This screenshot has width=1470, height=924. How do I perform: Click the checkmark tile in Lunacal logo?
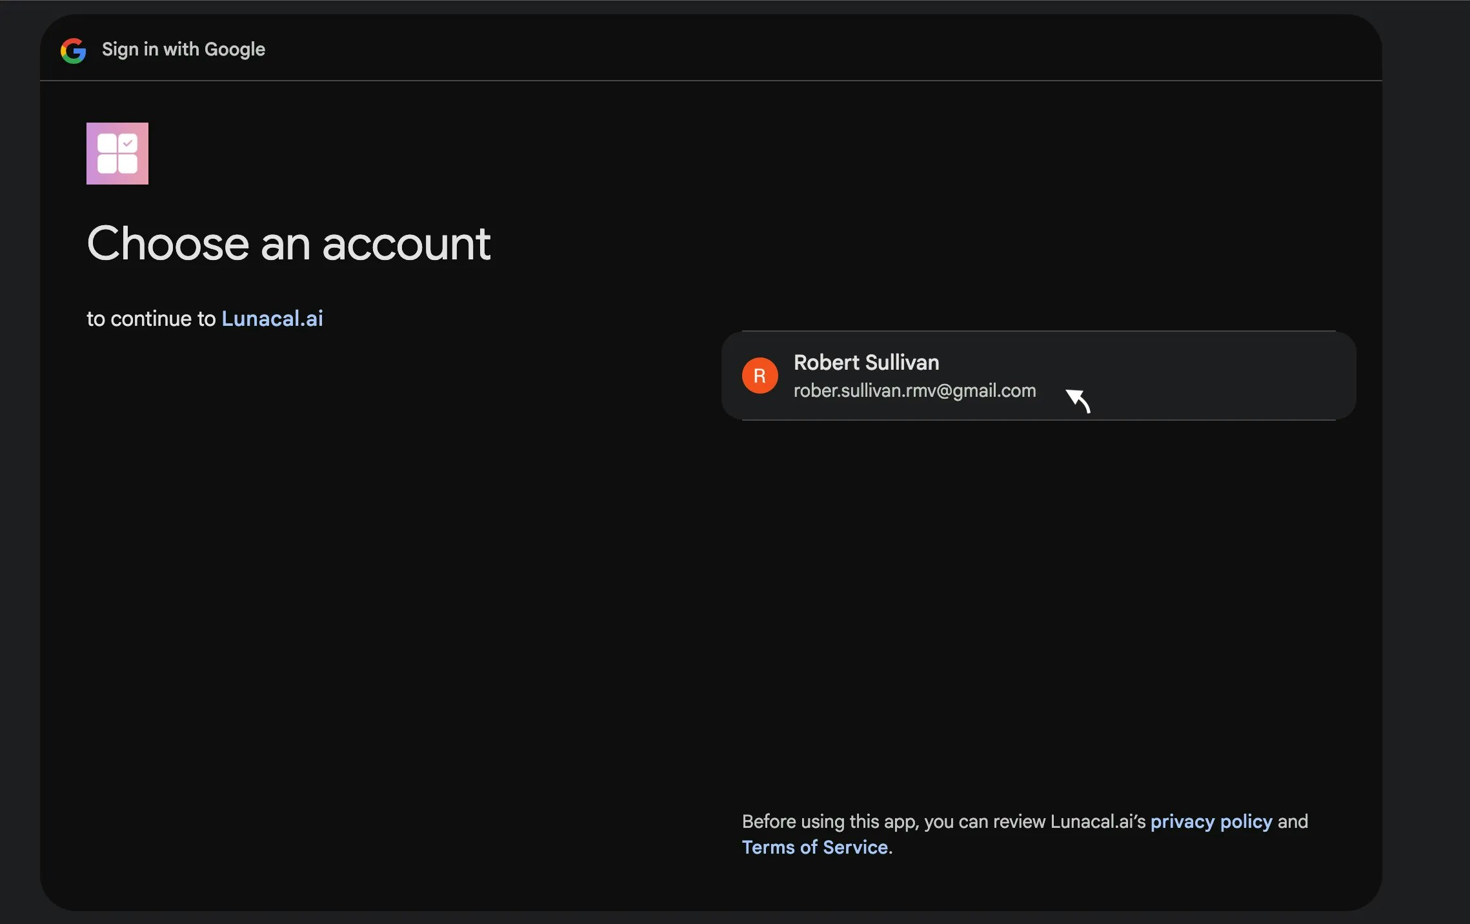click(x=128, y=143)
